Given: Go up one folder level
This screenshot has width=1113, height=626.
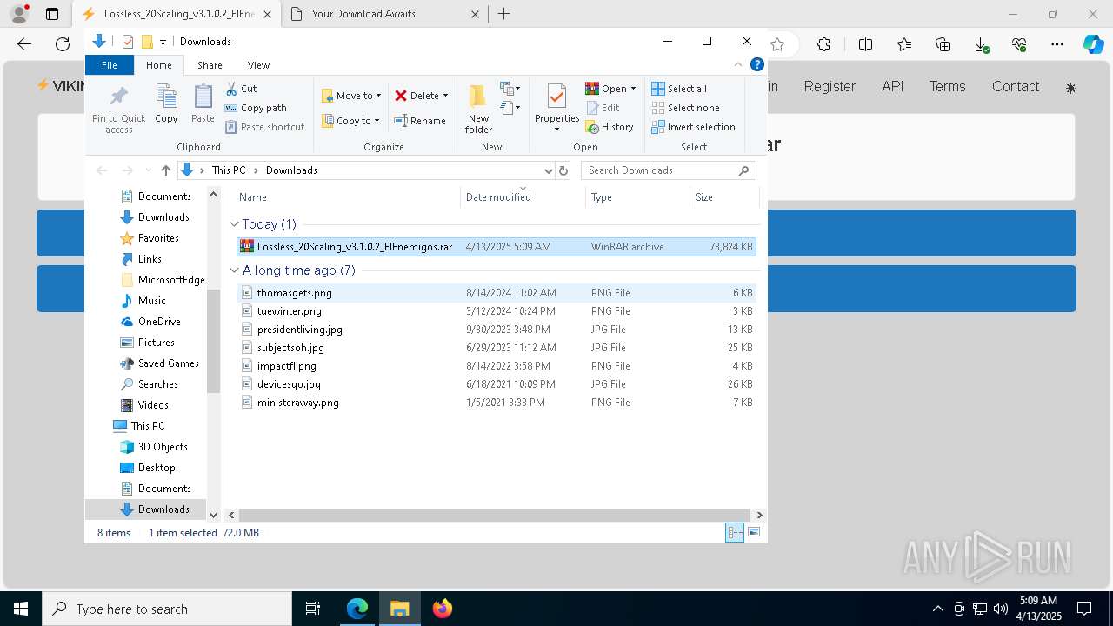Looking at the screenshot, I should [166, 170].
